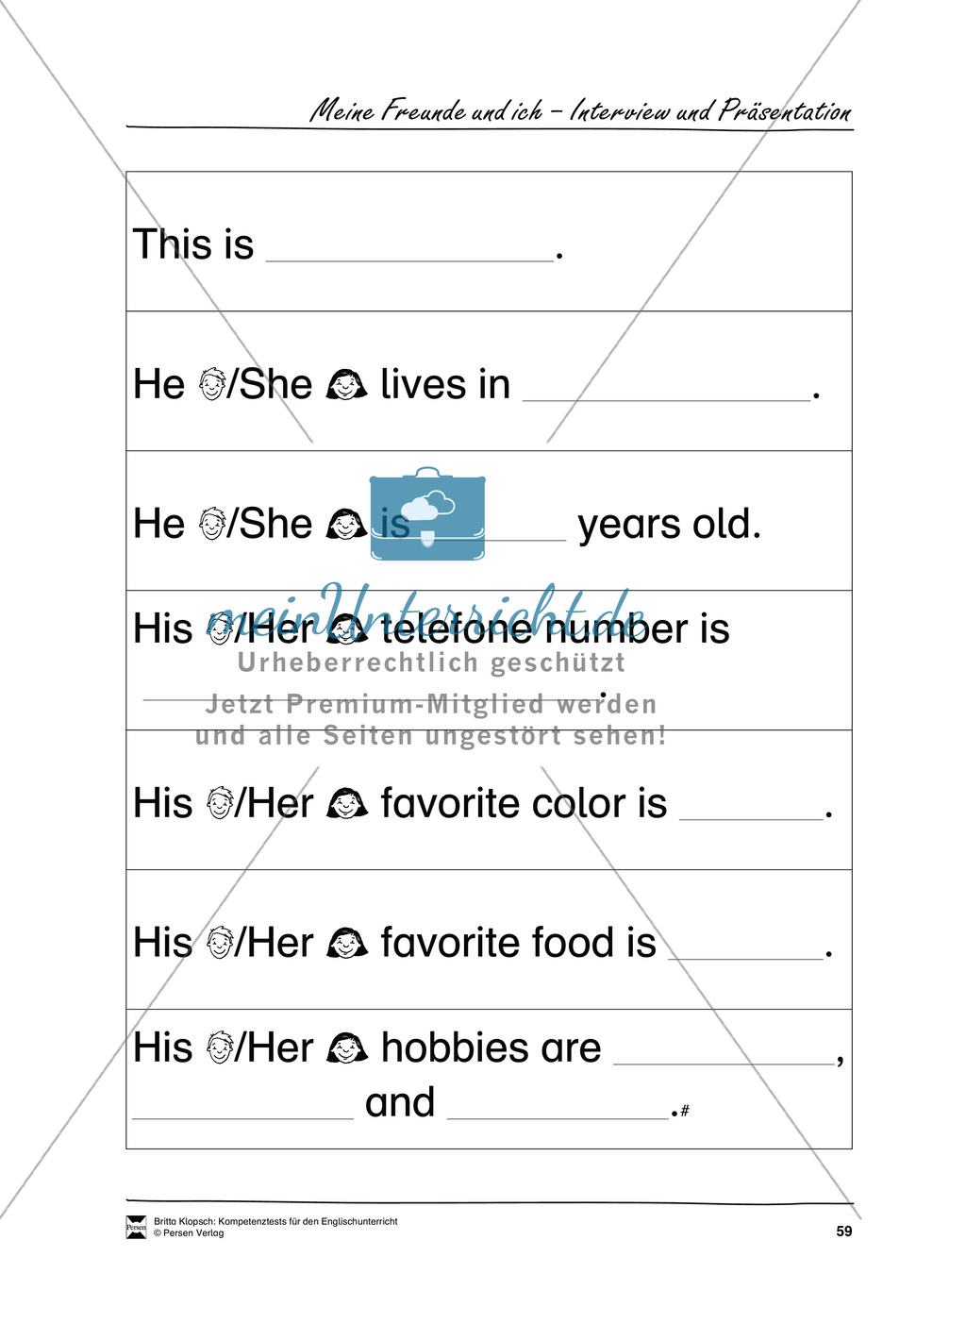Image resolution: width=966 pixels, height=1324 pixels.
Task: Click the blank line after 'lives in'
Action: [667, 400]
